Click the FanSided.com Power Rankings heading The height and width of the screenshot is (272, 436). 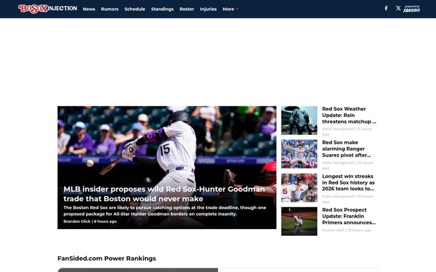107,259
